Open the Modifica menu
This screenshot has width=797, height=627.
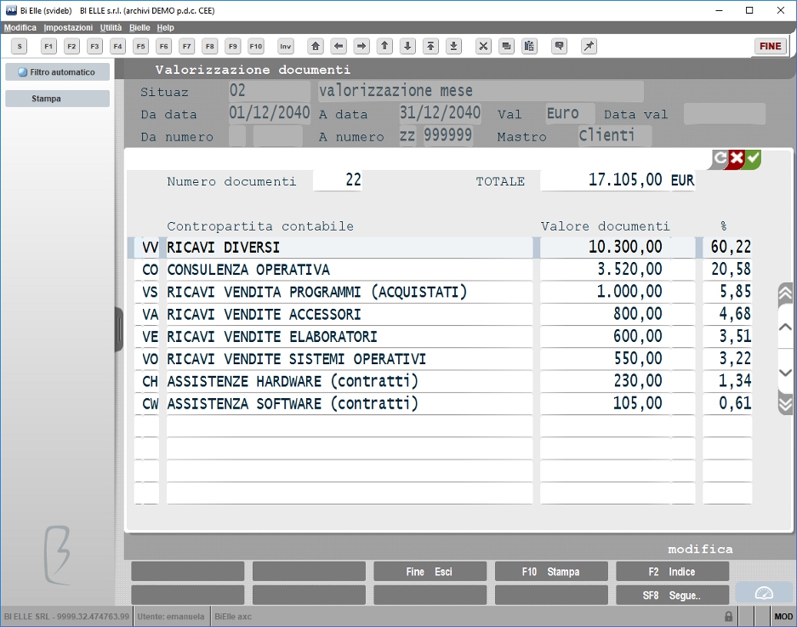[x=20, y=27]
